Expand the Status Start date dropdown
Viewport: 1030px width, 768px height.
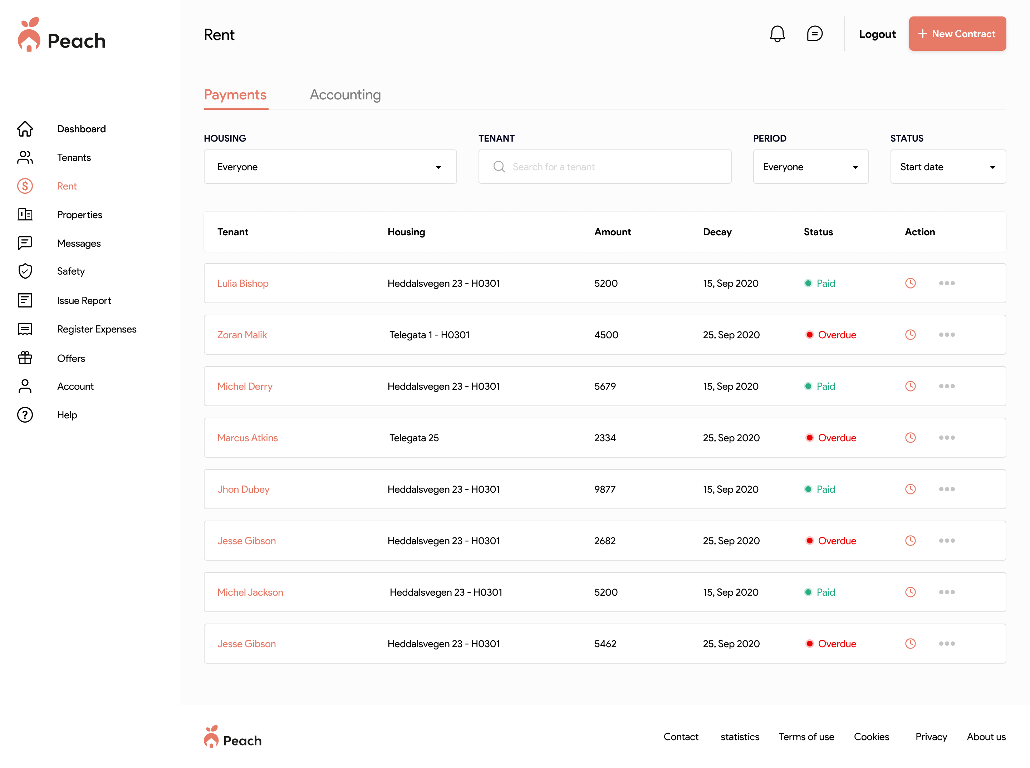pyautogui.click(x=947, y=167)
